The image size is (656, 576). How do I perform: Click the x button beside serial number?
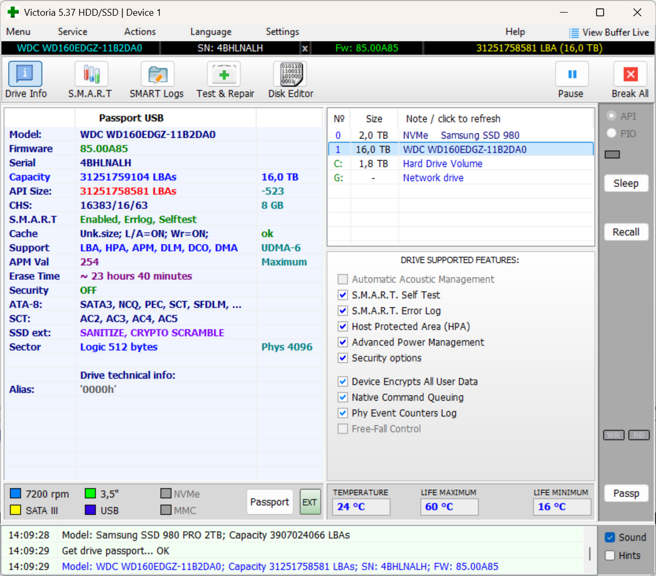[305, 49]
